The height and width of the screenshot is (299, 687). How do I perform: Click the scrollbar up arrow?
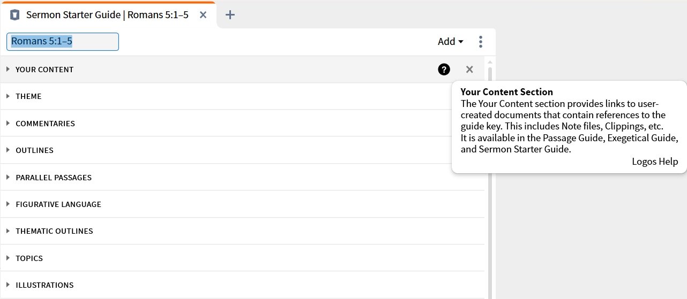coord(490,62)
